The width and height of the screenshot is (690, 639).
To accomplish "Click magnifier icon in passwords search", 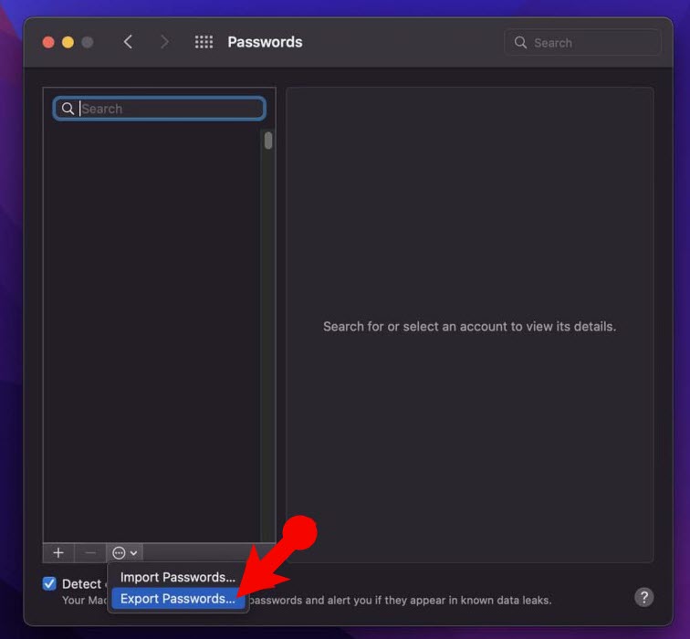I will [68, 109].
